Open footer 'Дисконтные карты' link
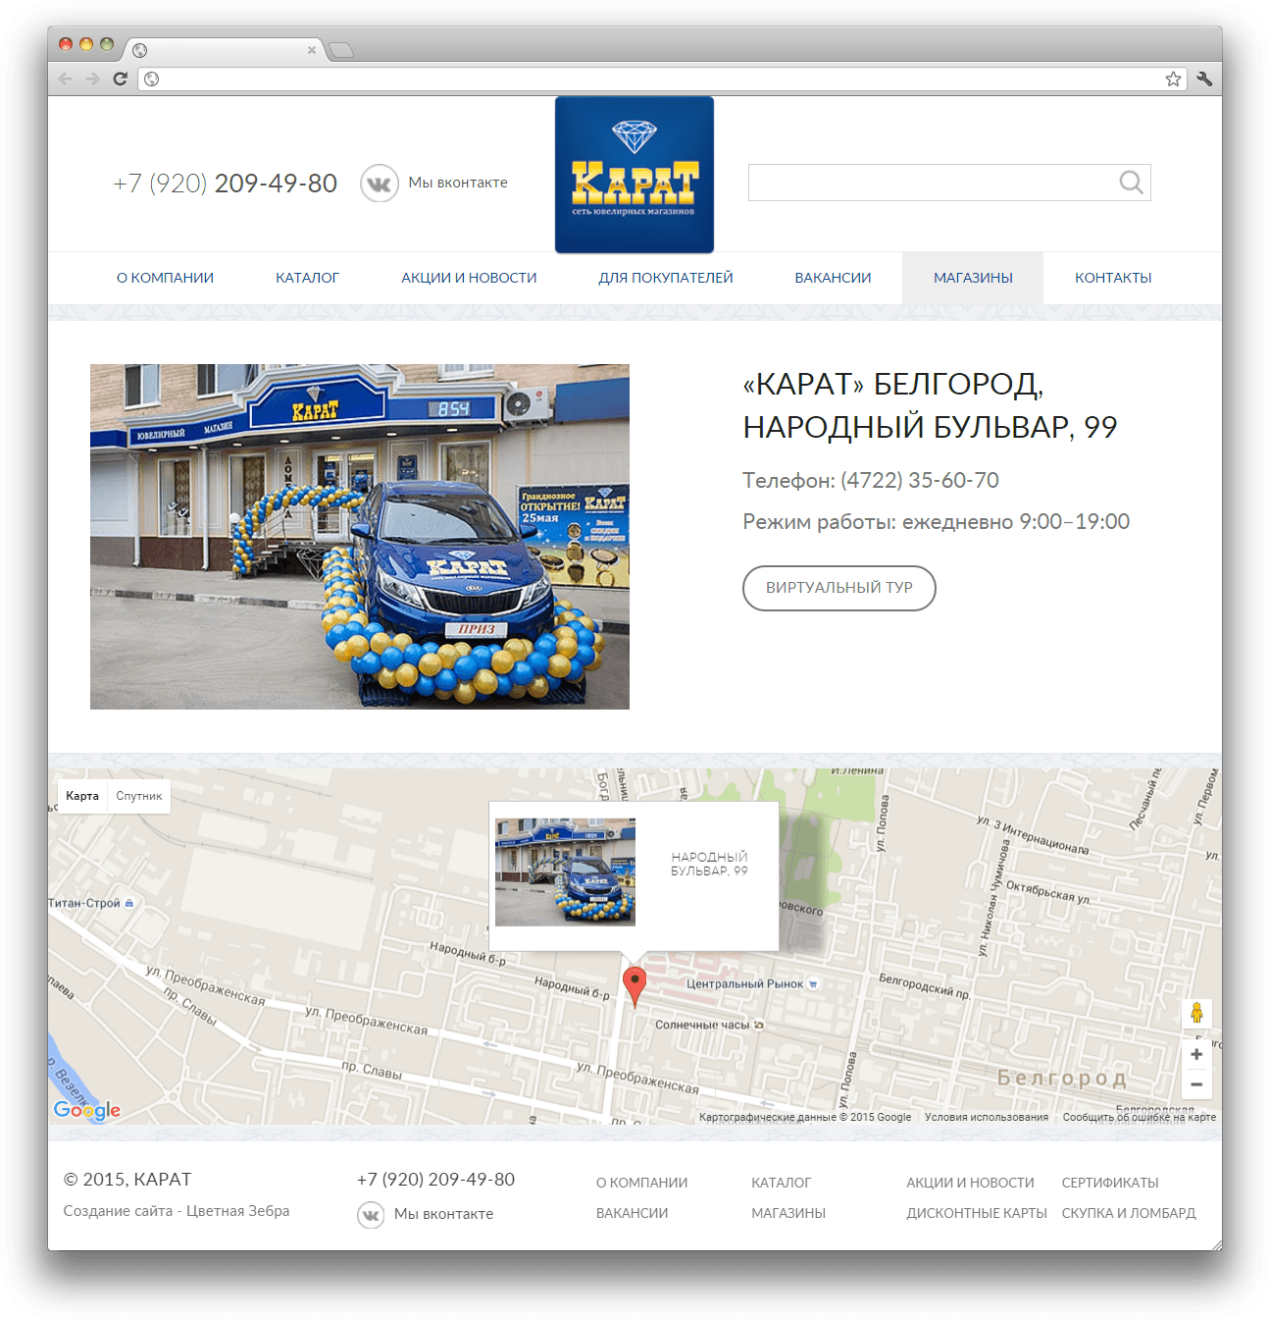The image size is (1270, 1320). [977, 1213]
